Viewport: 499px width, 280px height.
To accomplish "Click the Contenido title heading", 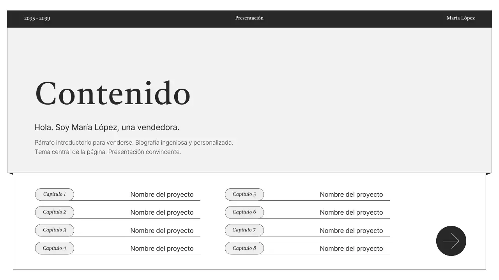I will click(x=112, y=93).
